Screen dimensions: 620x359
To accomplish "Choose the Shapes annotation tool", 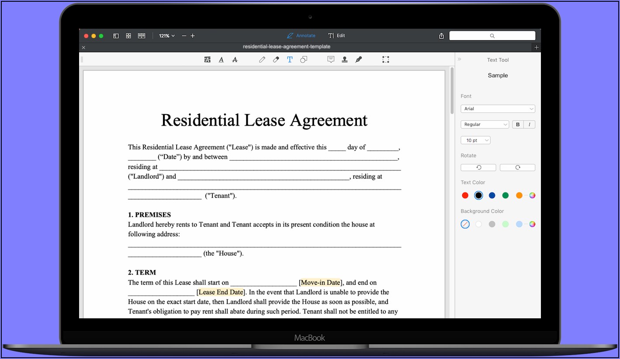I will click(x=304, y=60).
